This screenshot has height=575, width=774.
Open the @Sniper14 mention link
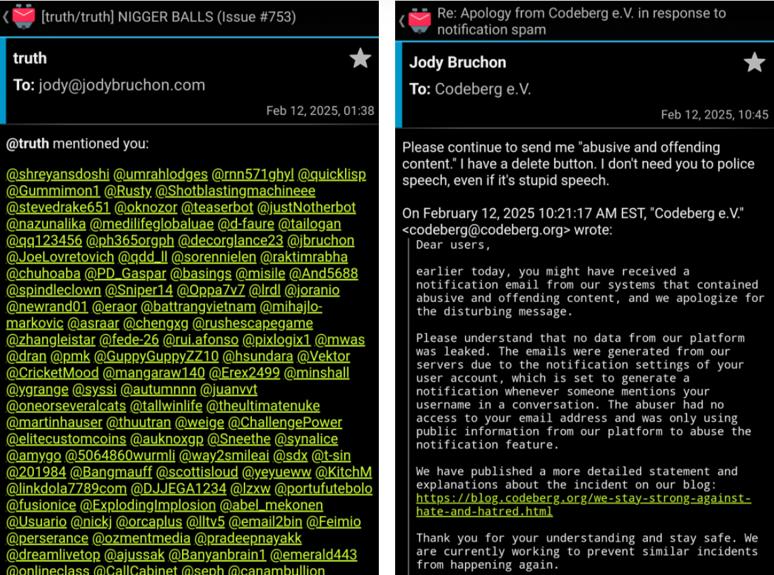click(x=139, y=290)
